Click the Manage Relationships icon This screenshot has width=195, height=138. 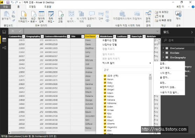(x=148, y=14)
